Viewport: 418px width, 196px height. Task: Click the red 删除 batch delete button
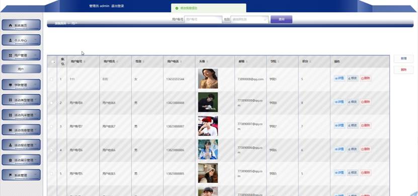coord(403,70)
